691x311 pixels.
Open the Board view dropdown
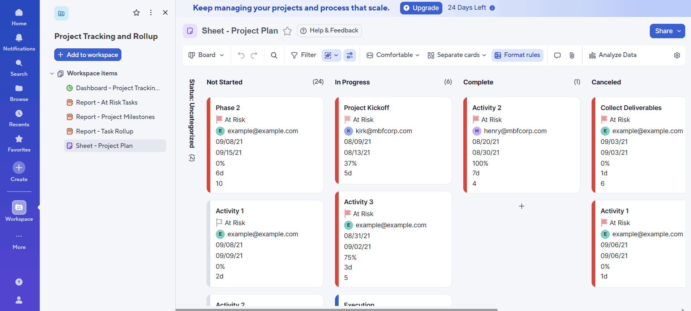(x=206, y=55)
